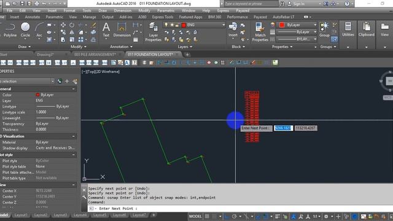Collapse the General section in Properties palette

[73, 89]
